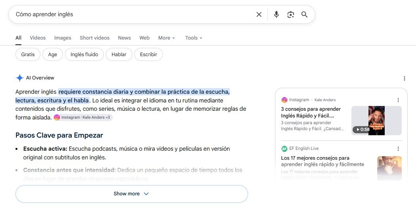416x208 pixels.
Task: Click the 'AI Overview' label text
Action: (x=40, y=78)
